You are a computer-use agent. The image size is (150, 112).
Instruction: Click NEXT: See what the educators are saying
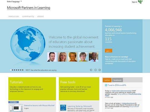pyautogui.click(x=41, y=70)
